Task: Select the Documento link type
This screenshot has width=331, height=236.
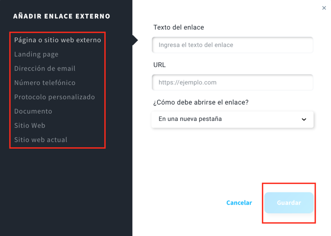Action: tap(33, 111)
